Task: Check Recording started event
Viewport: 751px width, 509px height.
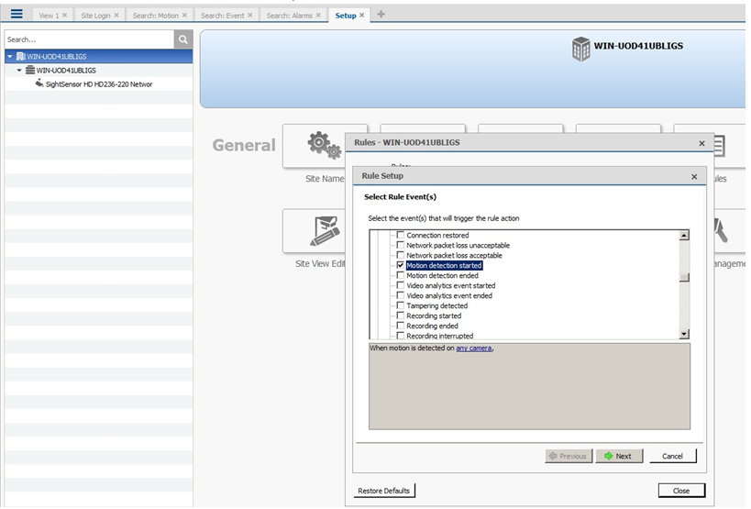Action: pos(401,315)
